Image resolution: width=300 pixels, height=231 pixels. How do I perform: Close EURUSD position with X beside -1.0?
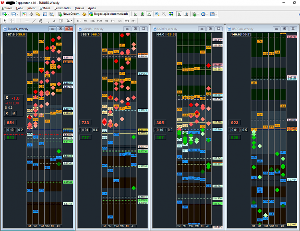point(7,98)
